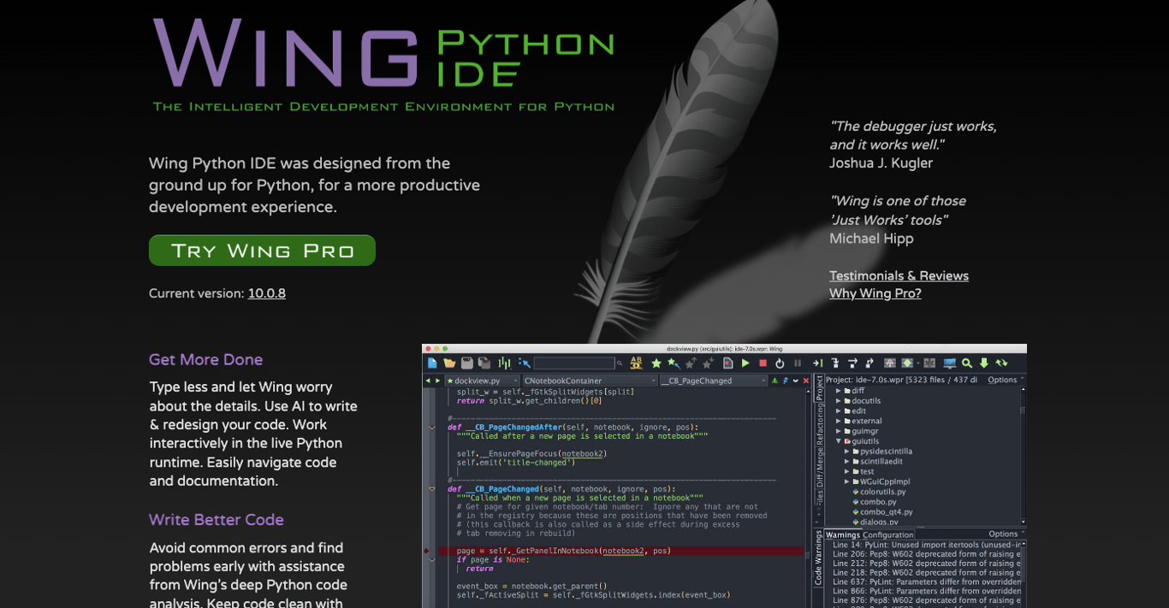Switch to the Diff/Merge vertical tab
The height and width of the screenshot is (608, 1169).
click(819, 469)
